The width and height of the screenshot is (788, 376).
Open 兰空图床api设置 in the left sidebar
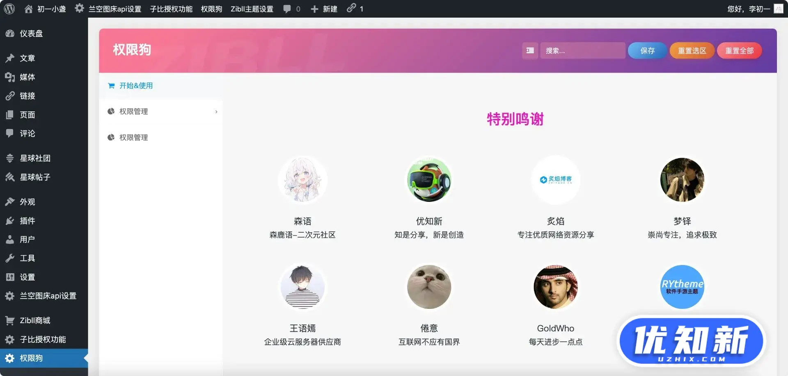click(x=44, y=296)
